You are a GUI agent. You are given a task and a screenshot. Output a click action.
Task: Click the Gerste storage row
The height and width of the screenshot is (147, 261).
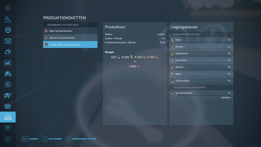[201, 47]
